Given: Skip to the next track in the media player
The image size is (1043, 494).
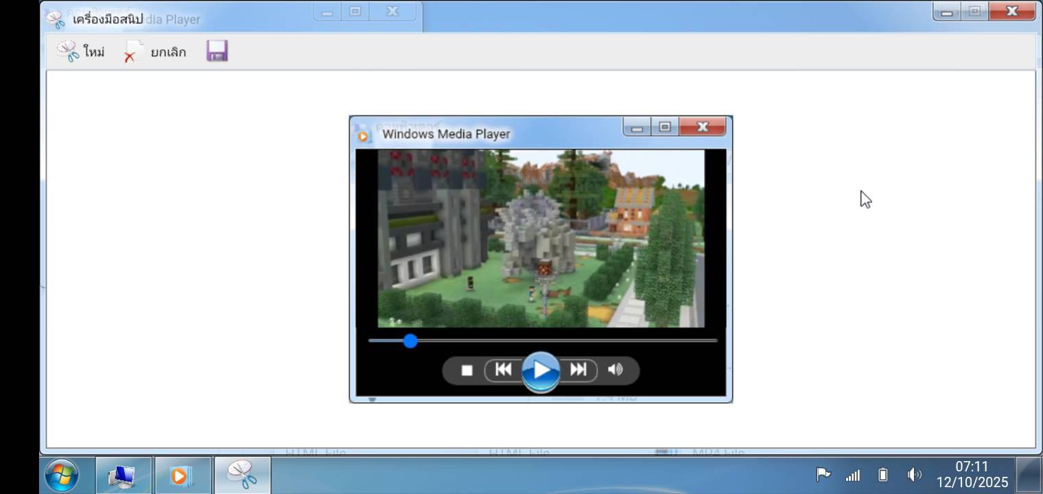Looking at the screenshot, I should pyautogui.click(x=578, y=370).
